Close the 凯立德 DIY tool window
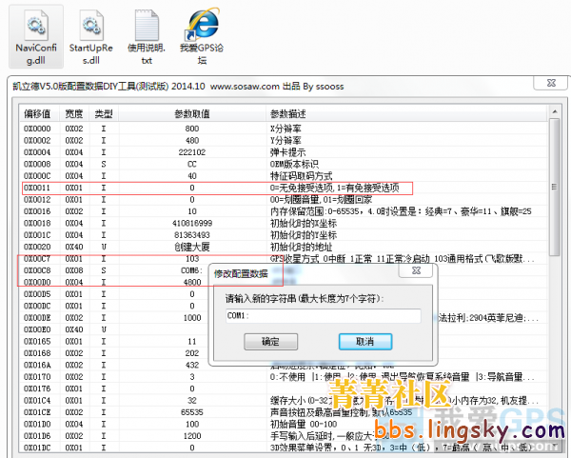 pos(551,83)
